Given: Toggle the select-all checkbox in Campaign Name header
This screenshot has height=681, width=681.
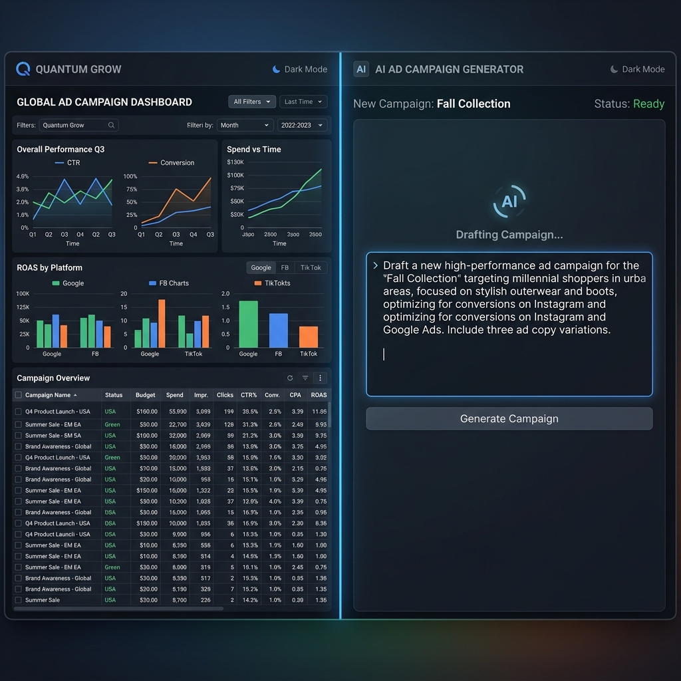Looking at the screenshot, I should 18,395.
